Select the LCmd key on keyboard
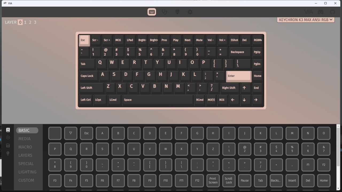This screenshot has height=192, width=342. point(114,100)
